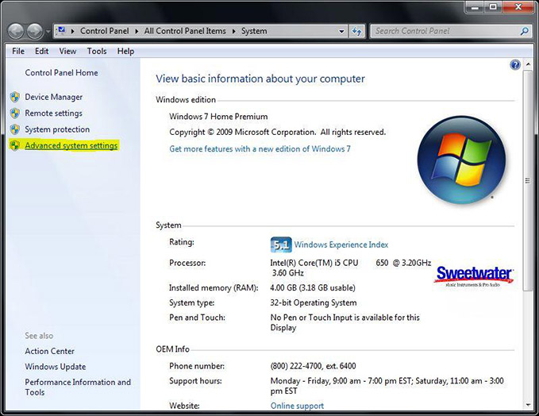
Task: Open Remote settings link
Action: click(54, 113)
